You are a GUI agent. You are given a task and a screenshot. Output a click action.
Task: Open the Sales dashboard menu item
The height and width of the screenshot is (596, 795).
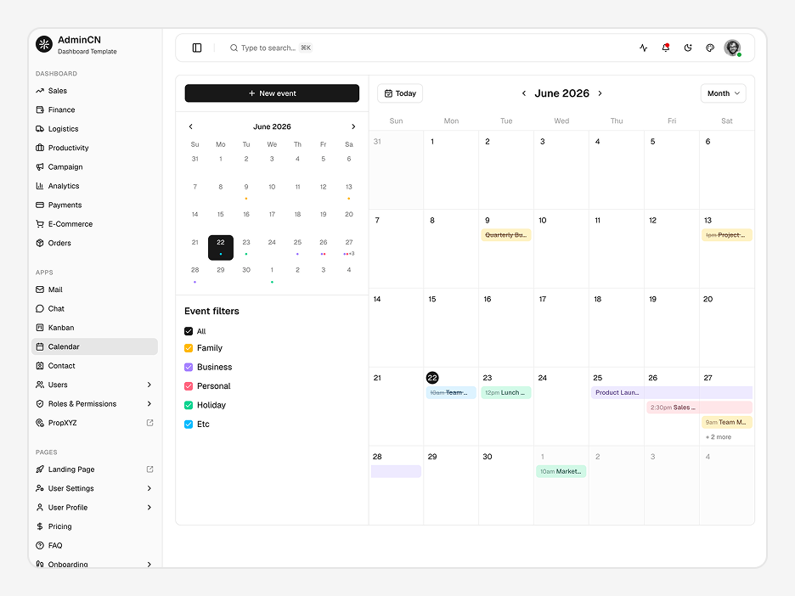(x=94, y=91)
